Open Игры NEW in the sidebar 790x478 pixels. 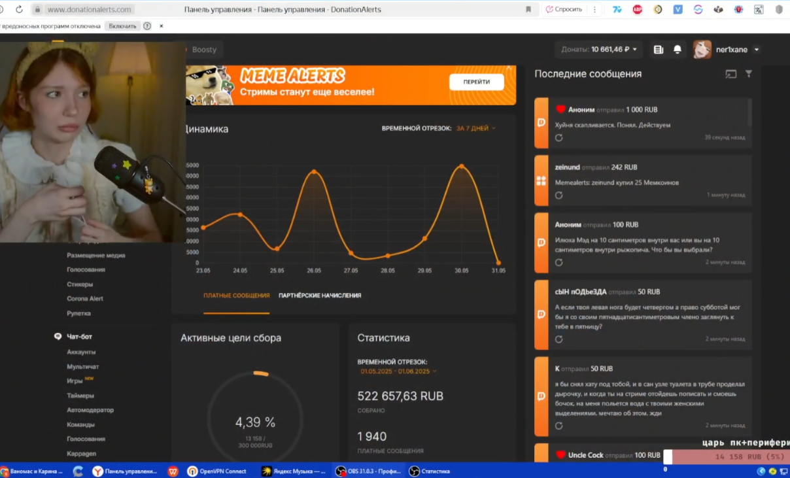[x=80, y=381]
